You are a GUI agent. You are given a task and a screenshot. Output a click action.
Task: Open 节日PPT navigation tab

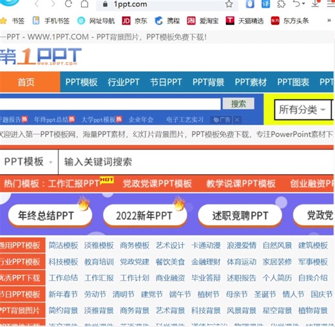tap(166, 82)
